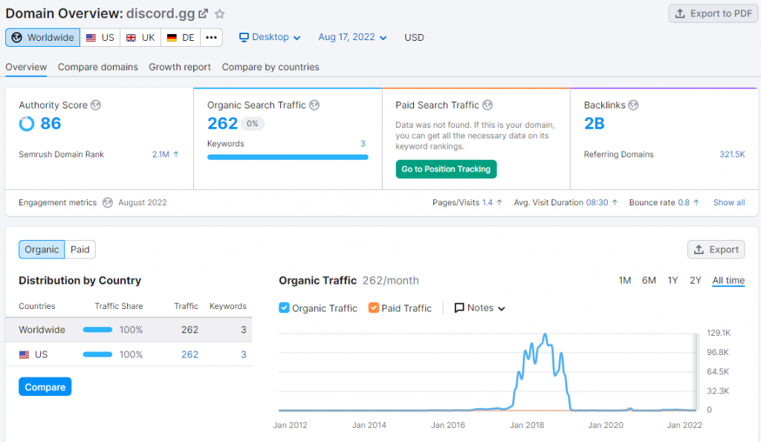Open discord.gg via the external link icon
Viewport: 761px width, 442px height.
204,13
